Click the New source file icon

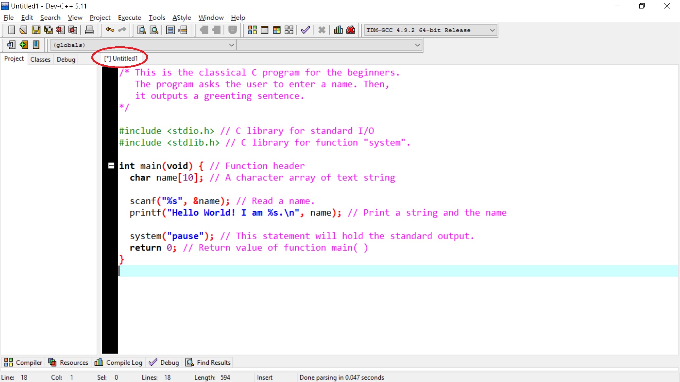coord(11,30)
